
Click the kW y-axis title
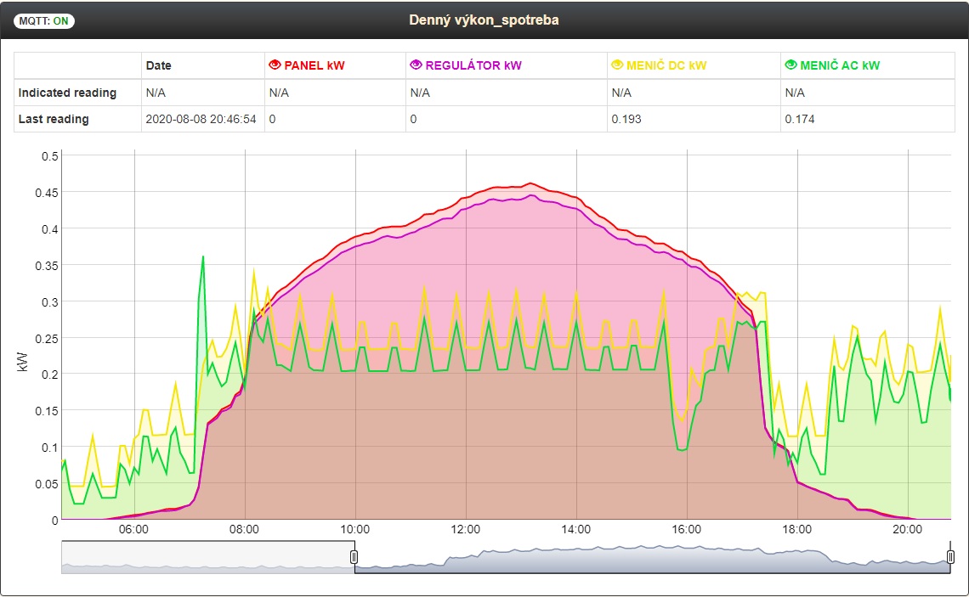coord(22,362)
